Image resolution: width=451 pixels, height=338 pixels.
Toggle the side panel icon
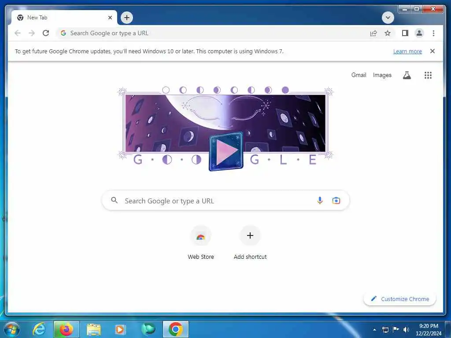point(405,33)
